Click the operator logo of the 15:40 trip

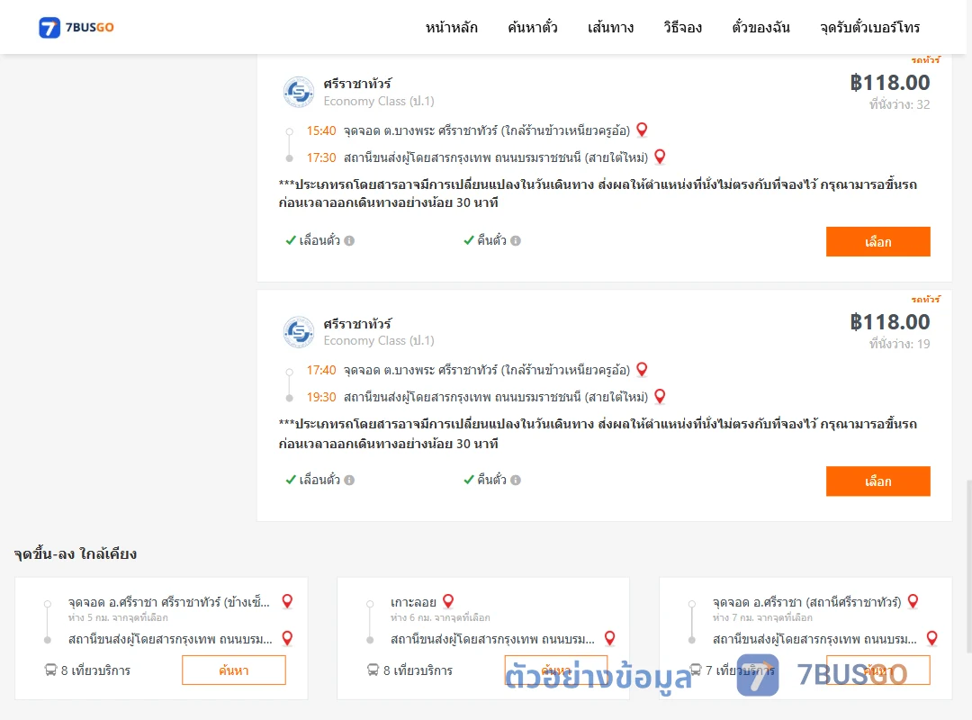[x=299, y=93]
